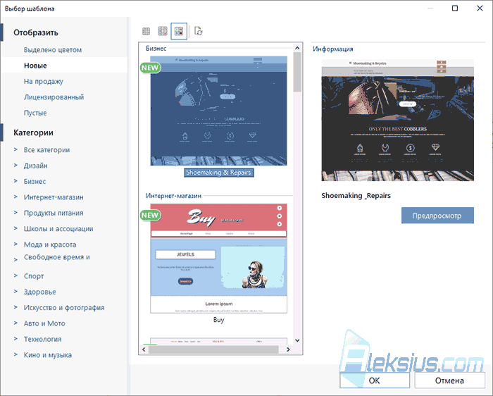The height and width of the screenshot is (396, 493).
Task: Open the Технология category
Action: pos(43,339)
